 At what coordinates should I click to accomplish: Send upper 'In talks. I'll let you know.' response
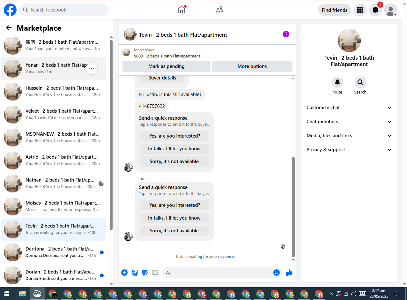[x=175, y=149]
